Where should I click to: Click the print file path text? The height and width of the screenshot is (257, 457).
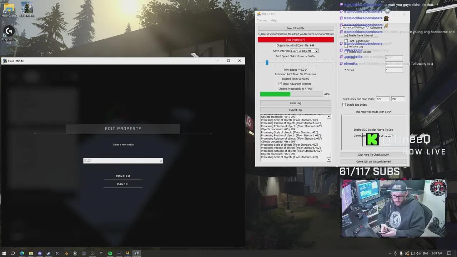(296, 34)
